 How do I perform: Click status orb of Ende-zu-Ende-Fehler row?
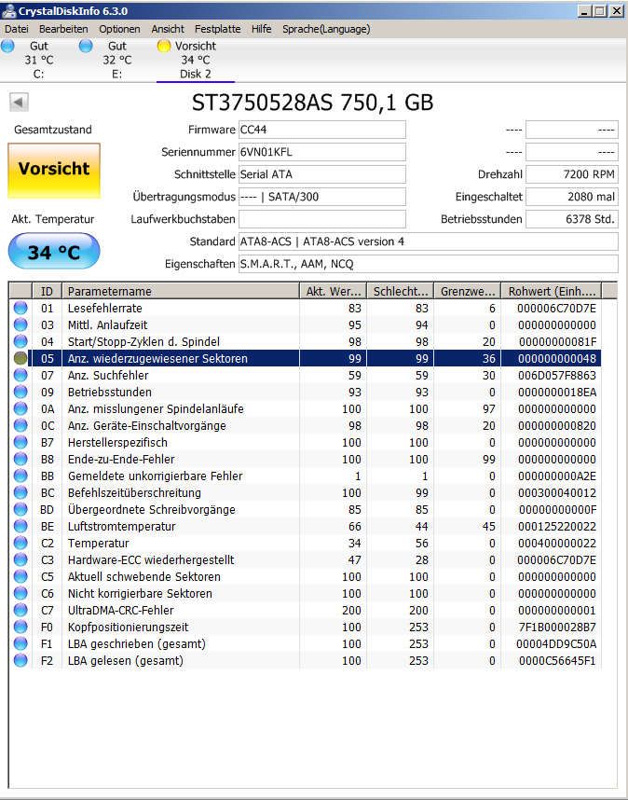20,459
